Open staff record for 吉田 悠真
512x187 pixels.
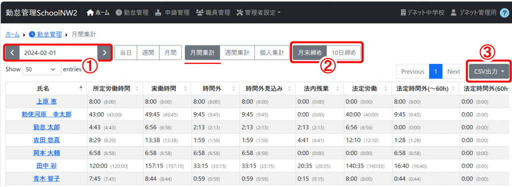tap(46, 140)
